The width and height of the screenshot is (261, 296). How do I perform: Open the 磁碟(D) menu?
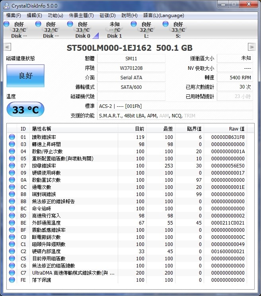[107, 15]
